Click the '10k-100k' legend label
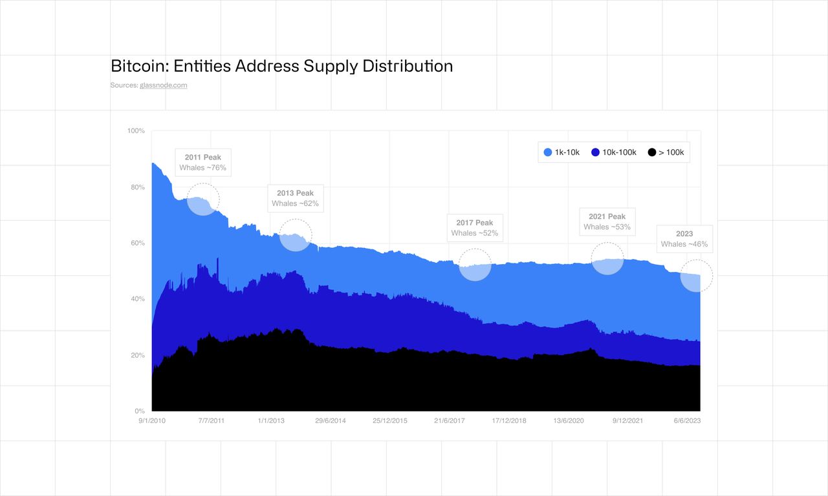Viewport: 828px width, 496px height. point(619,152)
